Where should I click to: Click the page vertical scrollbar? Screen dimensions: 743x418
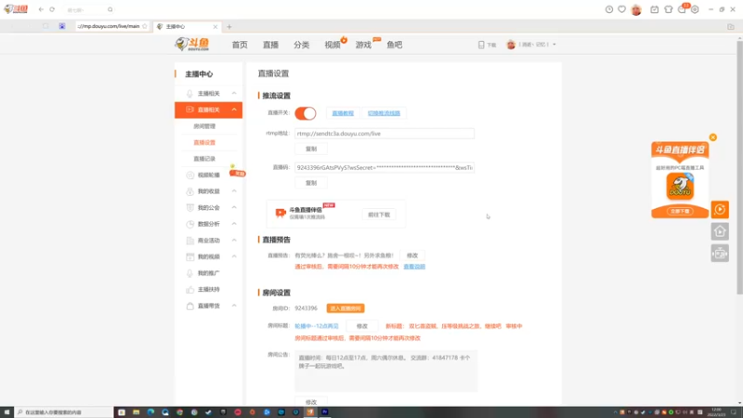[x=739, y=168]
